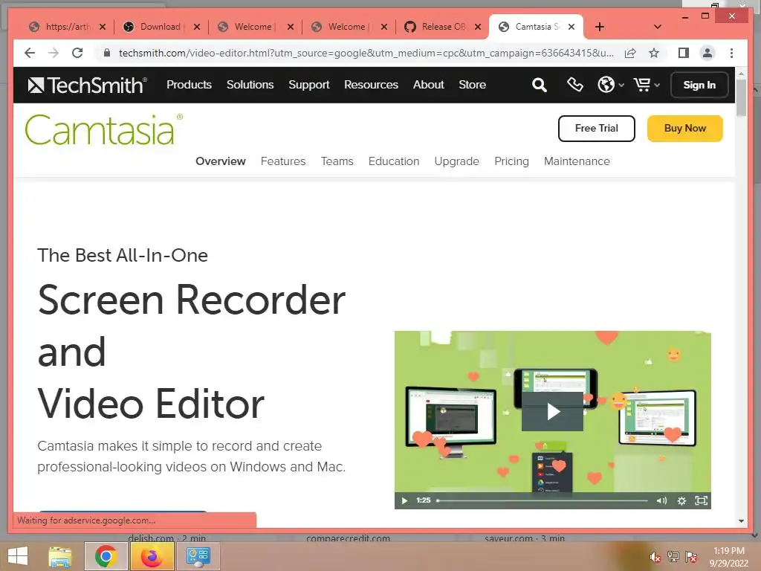The height and width of the screenshot is (571, 761).
Task: Open the Resources menu
Action: click(x=371, y=85)
